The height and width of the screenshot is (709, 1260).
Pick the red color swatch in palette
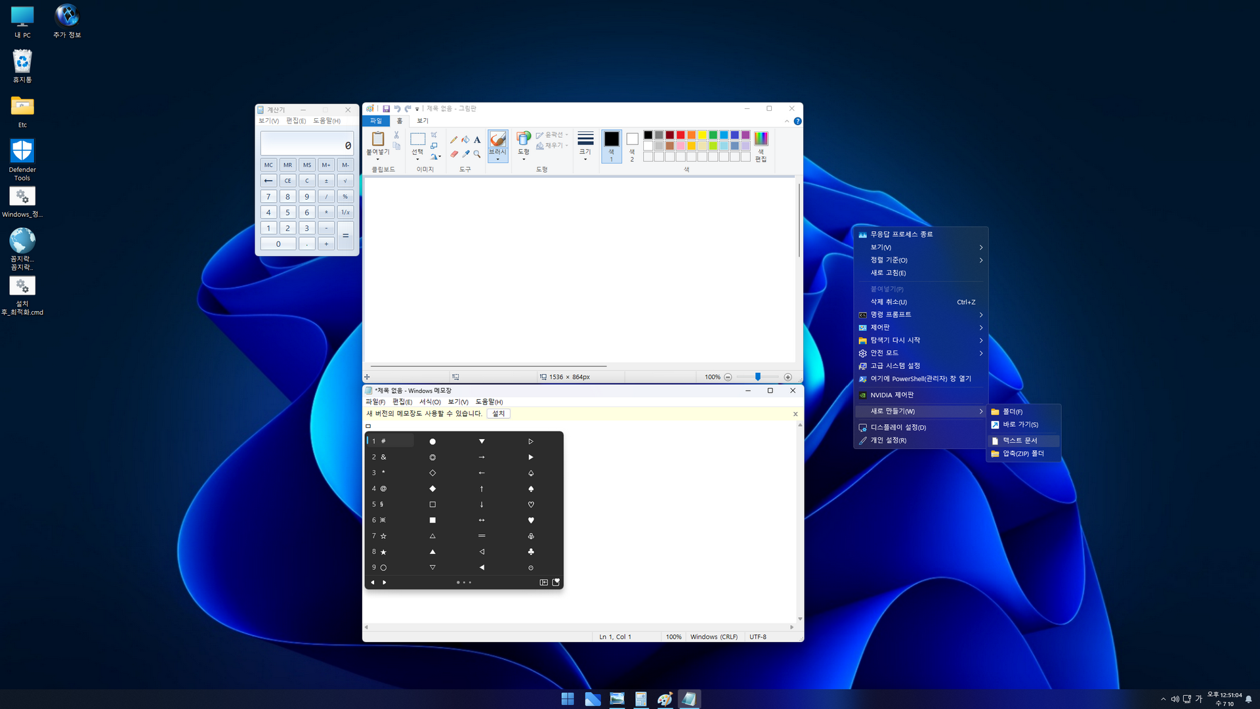coord(681,135)
